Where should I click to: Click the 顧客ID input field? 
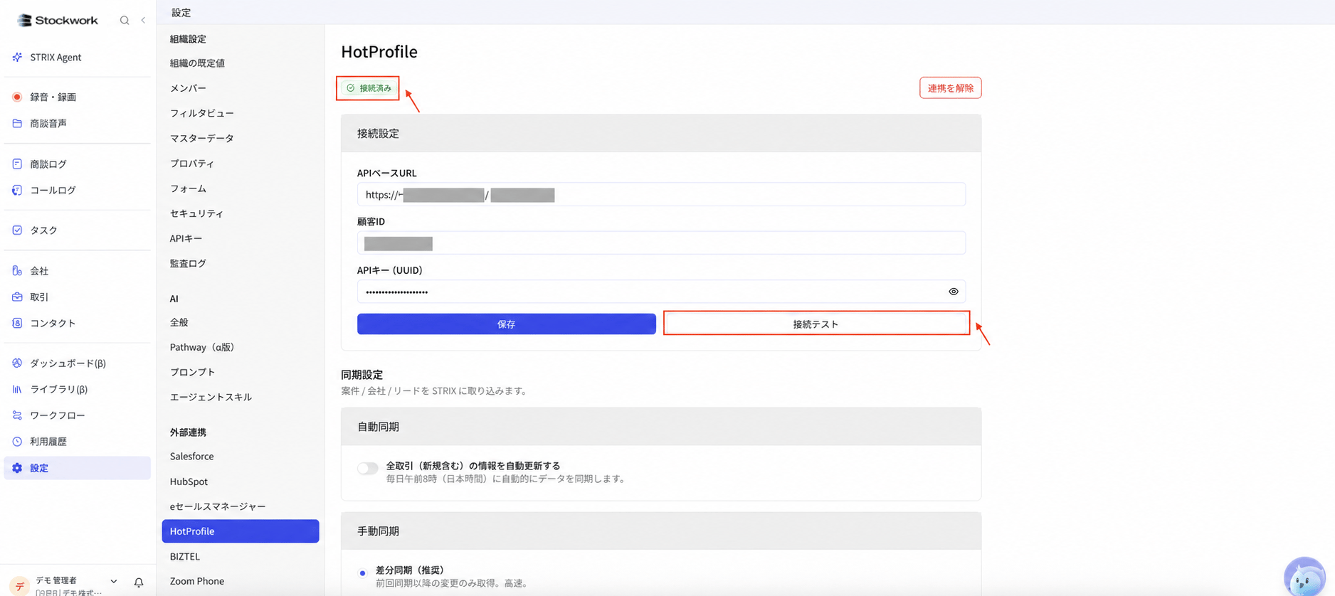coord(661,243)
